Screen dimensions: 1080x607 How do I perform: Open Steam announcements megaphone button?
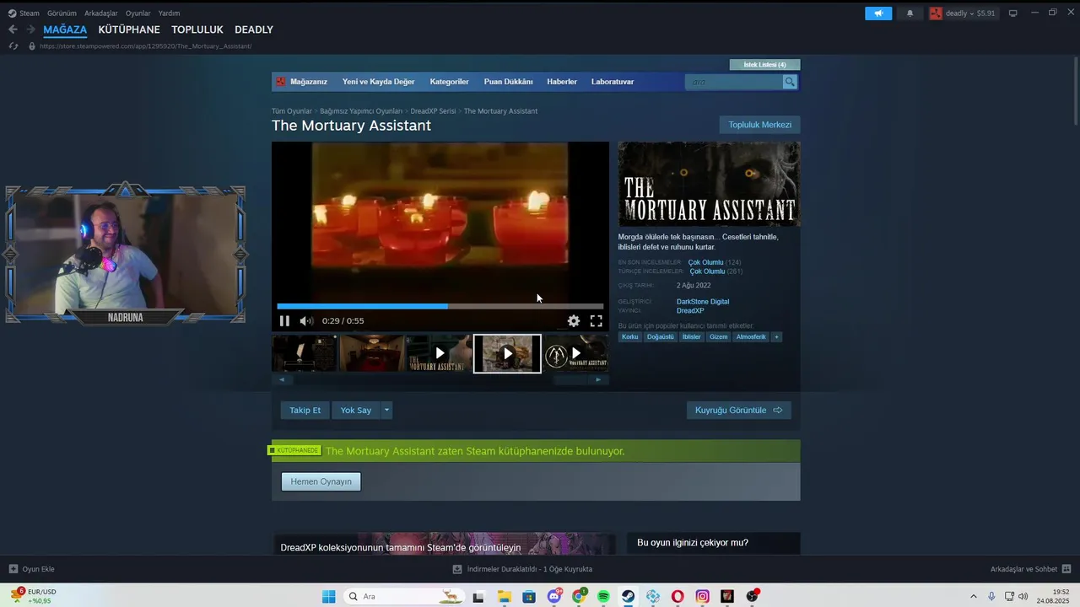click(x=878, y=13)
